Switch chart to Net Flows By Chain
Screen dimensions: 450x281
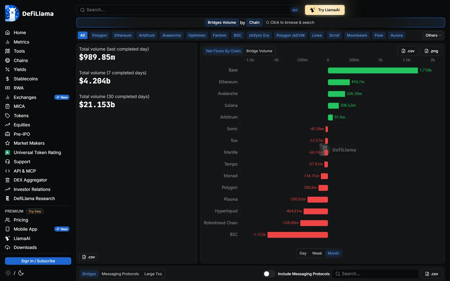pyautogui.click(x=223, y=51)
